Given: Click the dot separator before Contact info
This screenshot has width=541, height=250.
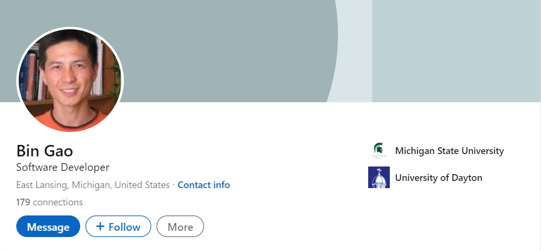Looking at the screenshot, I should pos(174,185).
